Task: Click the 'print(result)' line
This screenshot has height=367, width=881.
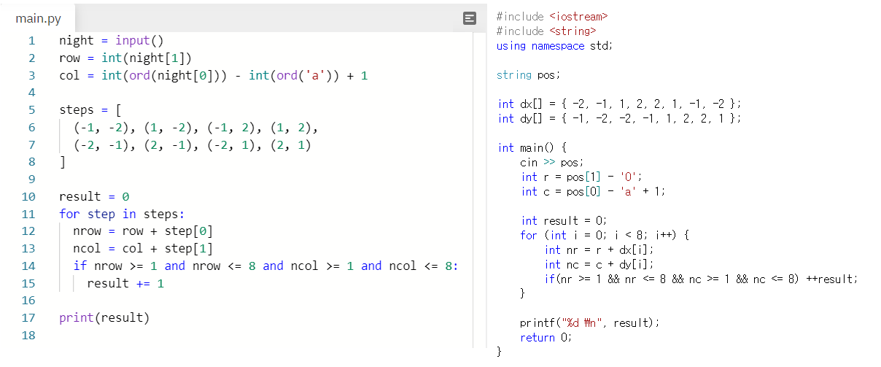Action: (104, 317)
